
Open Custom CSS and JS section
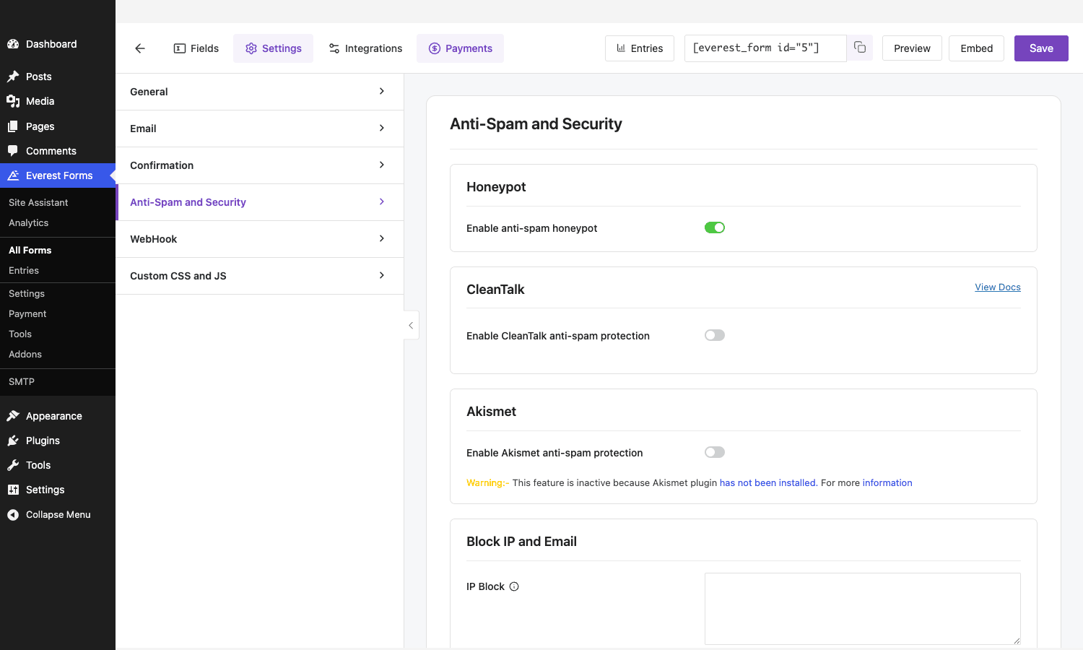click(260, 276)
